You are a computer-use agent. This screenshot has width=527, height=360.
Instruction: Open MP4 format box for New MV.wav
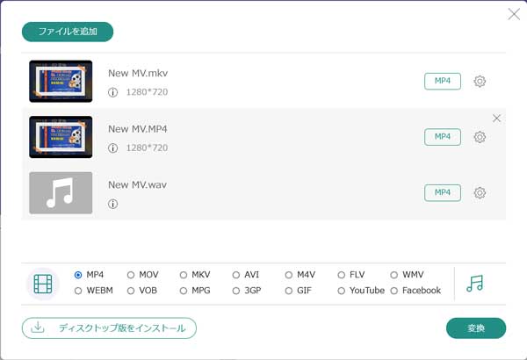point(443,192)
